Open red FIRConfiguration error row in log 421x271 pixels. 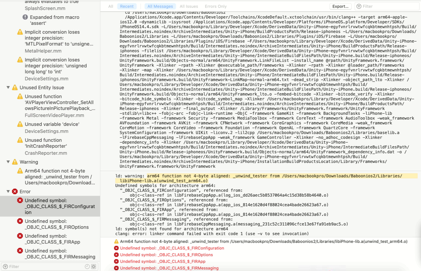coord(172,248)
